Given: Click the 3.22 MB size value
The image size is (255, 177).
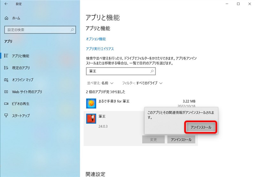Looking at the screenshot, I should pyautogui.click(x=189, y=101).
